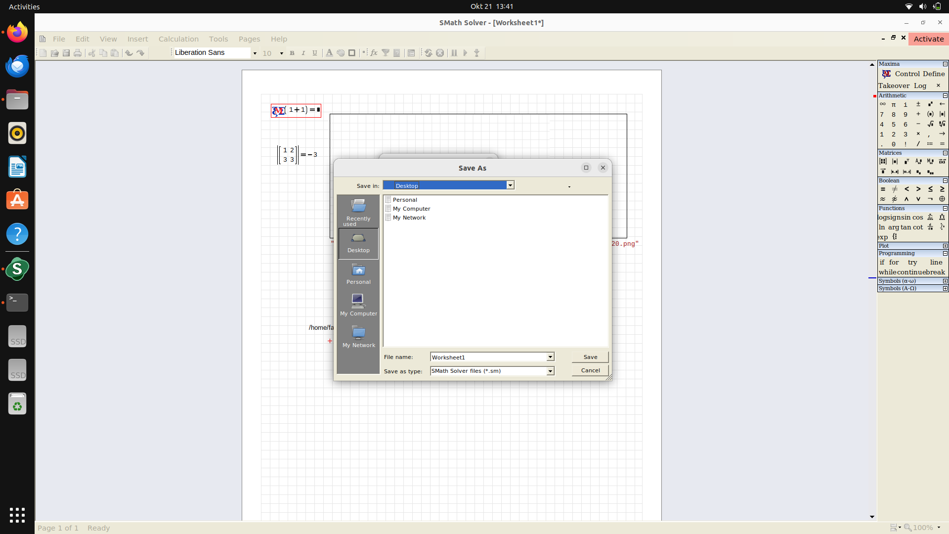Select the square root symbol in Arithmetic panel
949x534 pixels.
point(930,124)
